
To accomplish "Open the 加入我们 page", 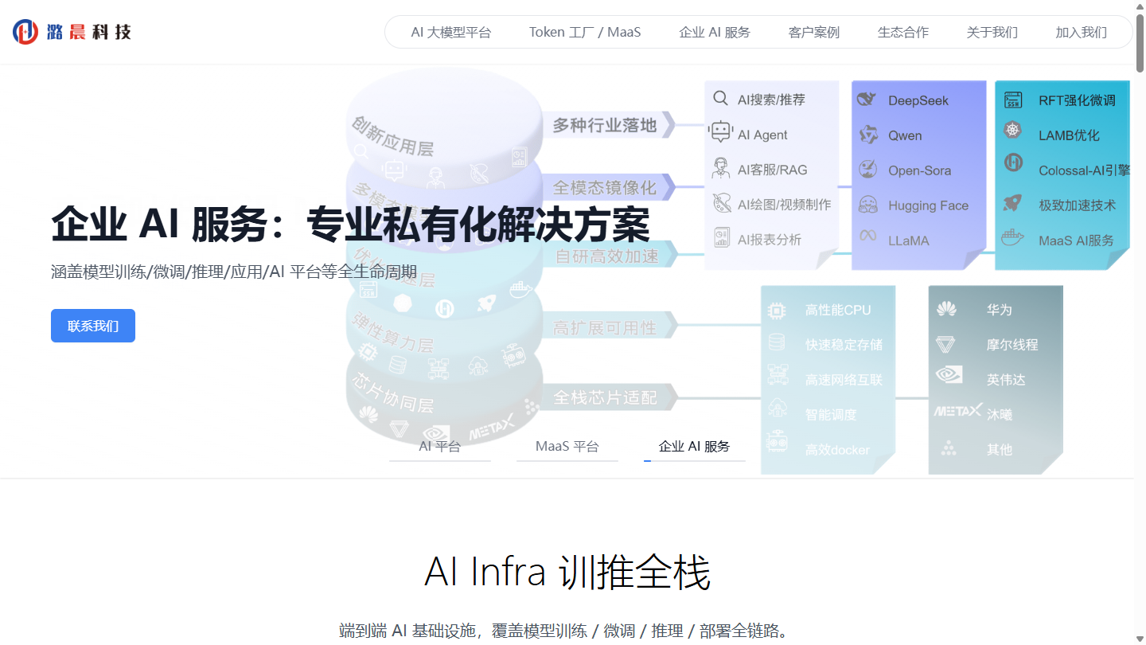I will [x=1082, y=33].
